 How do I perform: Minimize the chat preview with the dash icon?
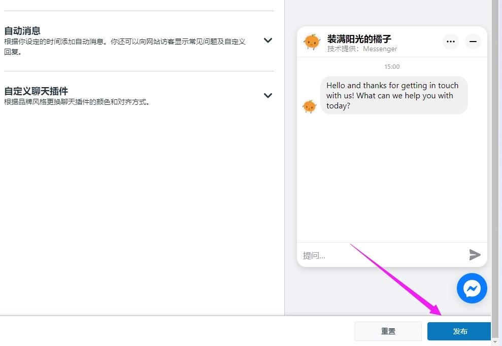[473, 42]
